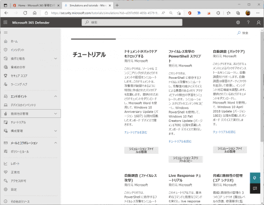
Task: Click the Defender search box
Action: (x=132, y=23)
